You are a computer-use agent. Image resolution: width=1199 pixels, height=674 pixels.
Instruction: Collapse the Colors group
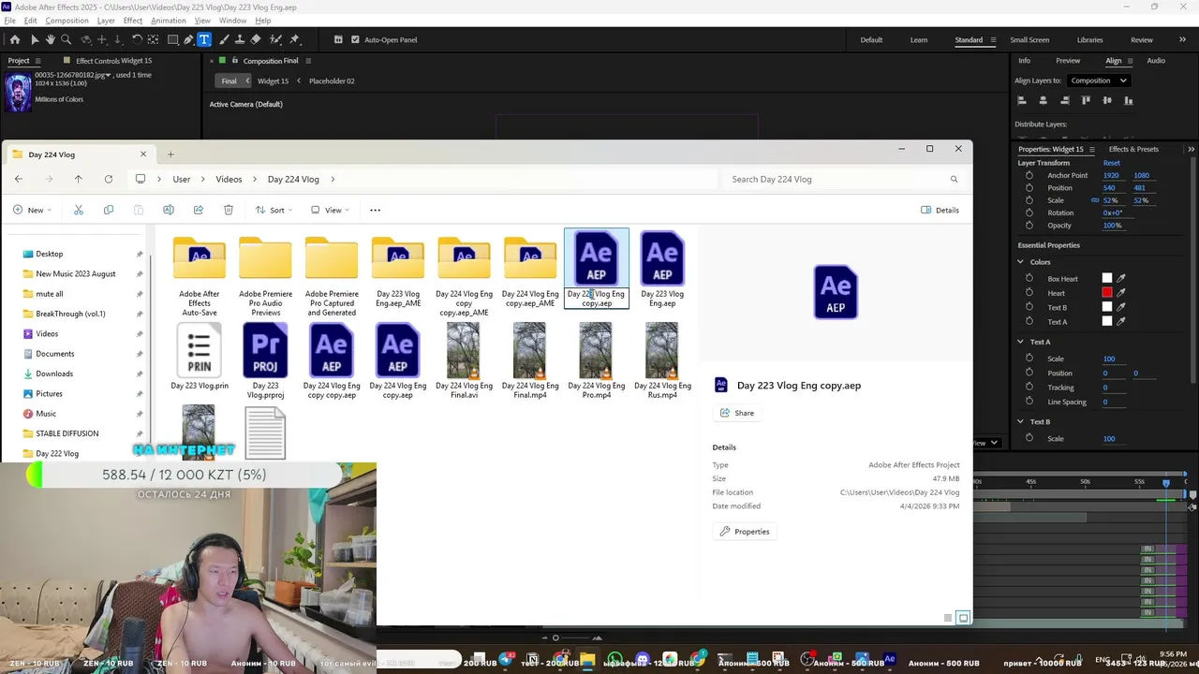coord(1021,262)
